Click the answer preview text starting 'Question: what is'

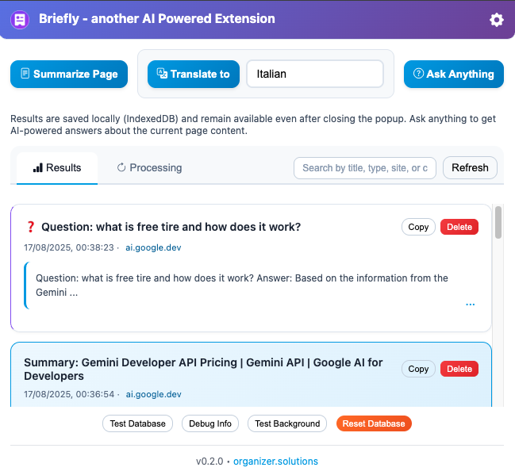242,285
